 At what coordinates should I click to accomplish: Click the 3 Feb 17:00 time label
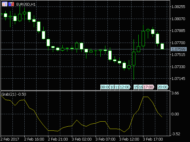pos(153,139)
